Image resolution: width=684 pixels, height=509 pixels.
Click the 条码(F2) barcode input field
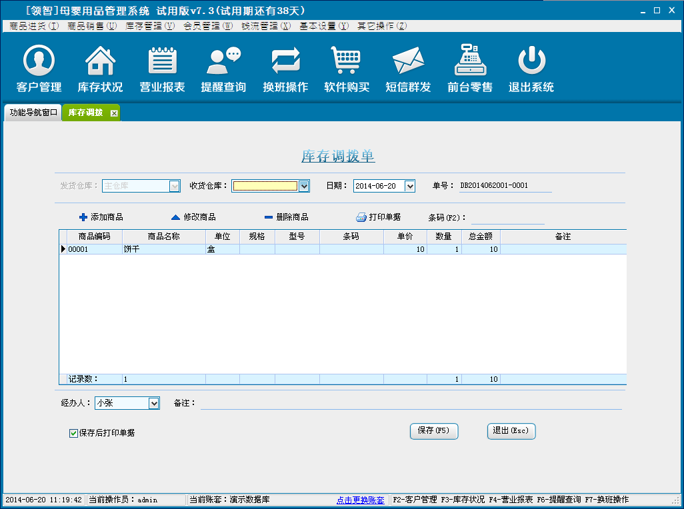click(x=507, y=218)
